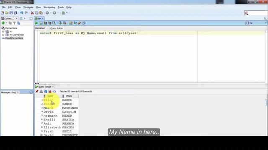This screenshot has height=150, width=268.
Task: Expand the hr connection node
Action: coord(3,32)
